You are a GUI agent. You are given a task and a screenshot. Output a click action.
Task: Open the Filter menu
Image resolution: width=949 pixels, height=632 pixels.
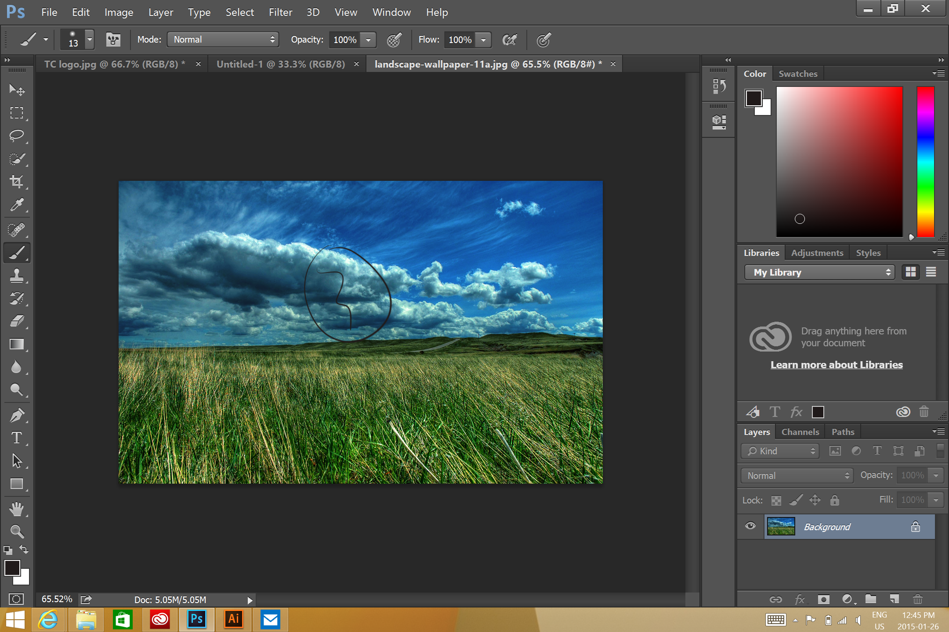[280, 12]
